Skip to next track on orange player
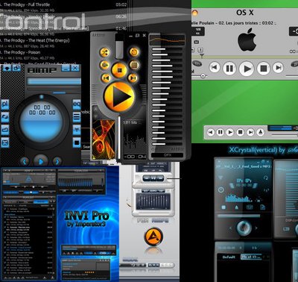Image resolution: width=298 pixels, height=282 pixels. coord(133,78)
